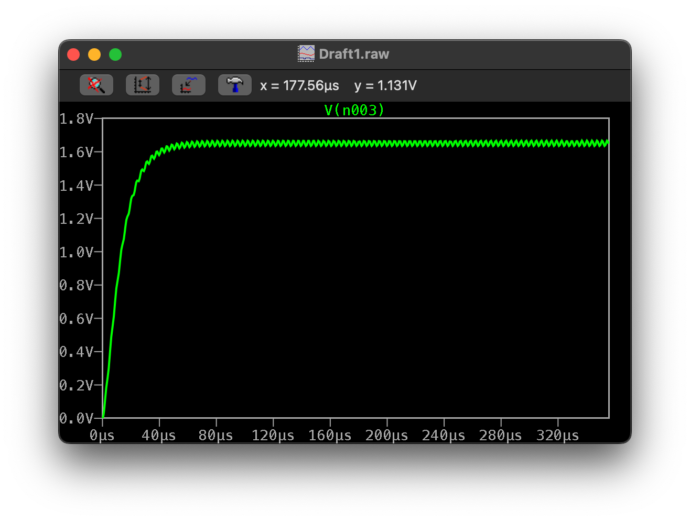Viewport: 690px width, 521px height.
Task: Click the pick visible traces toolbar icon
Action: tap(189, 85)
